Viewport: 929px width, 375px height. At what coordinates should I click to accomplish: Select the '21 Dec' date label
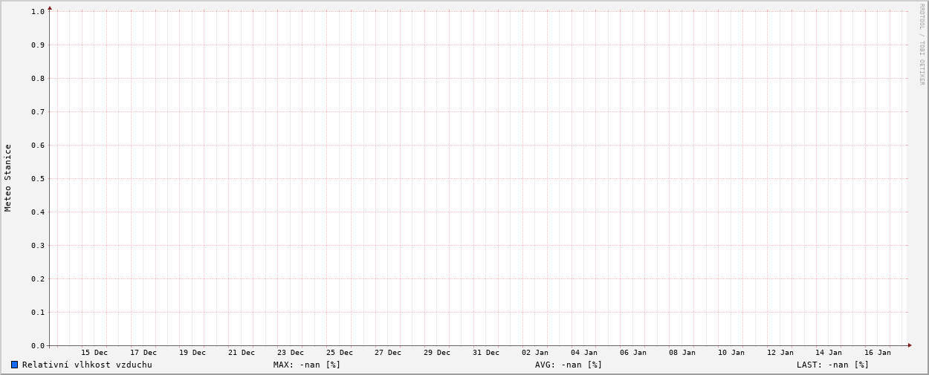[x=242, y=353]
